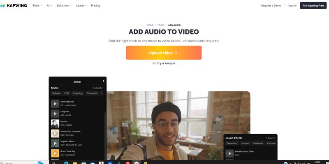This screenshot has width=329, height=164.
Task: Expand the Learn menu
Action: 81,5
